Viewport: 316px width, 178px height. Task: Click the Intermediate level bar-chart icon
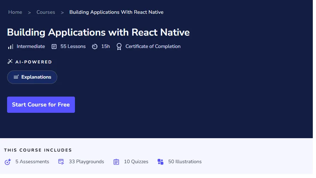[11, 47]
